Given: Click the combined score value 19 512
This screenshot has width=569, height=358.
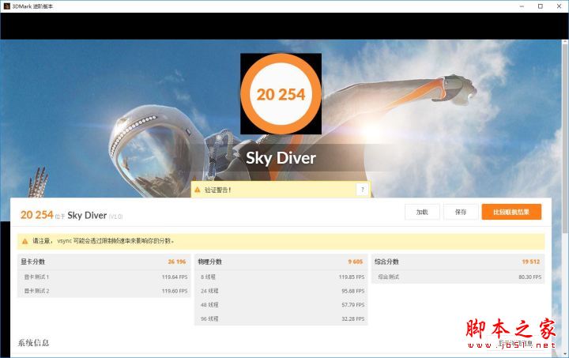Looking at the screenshot, I should click(x=531, y=262).
